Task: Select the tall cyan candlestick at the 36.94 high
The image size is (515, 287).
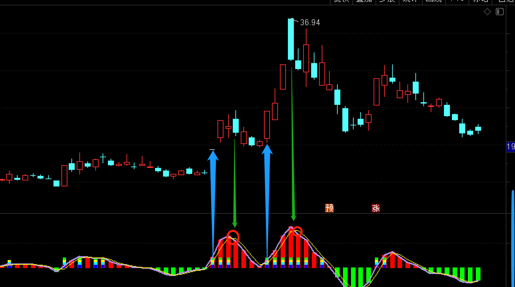Action: coord(291,39)
